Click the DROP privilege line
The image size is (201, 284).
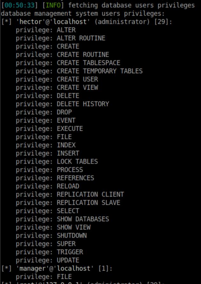click(64, 112)
